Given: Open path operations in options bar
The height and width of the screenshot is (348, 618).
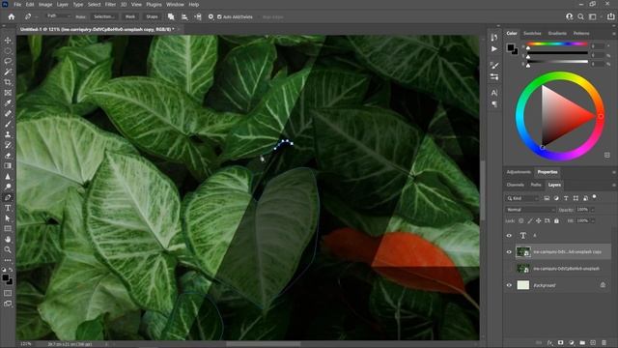Looking at the screenshot, I should 171,16.
